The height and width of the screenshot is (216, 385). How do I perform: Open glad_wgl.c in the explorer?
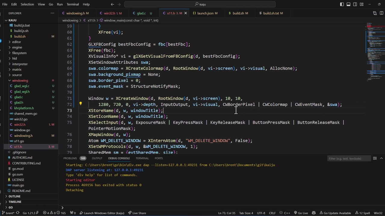click(x=22, y=86)
